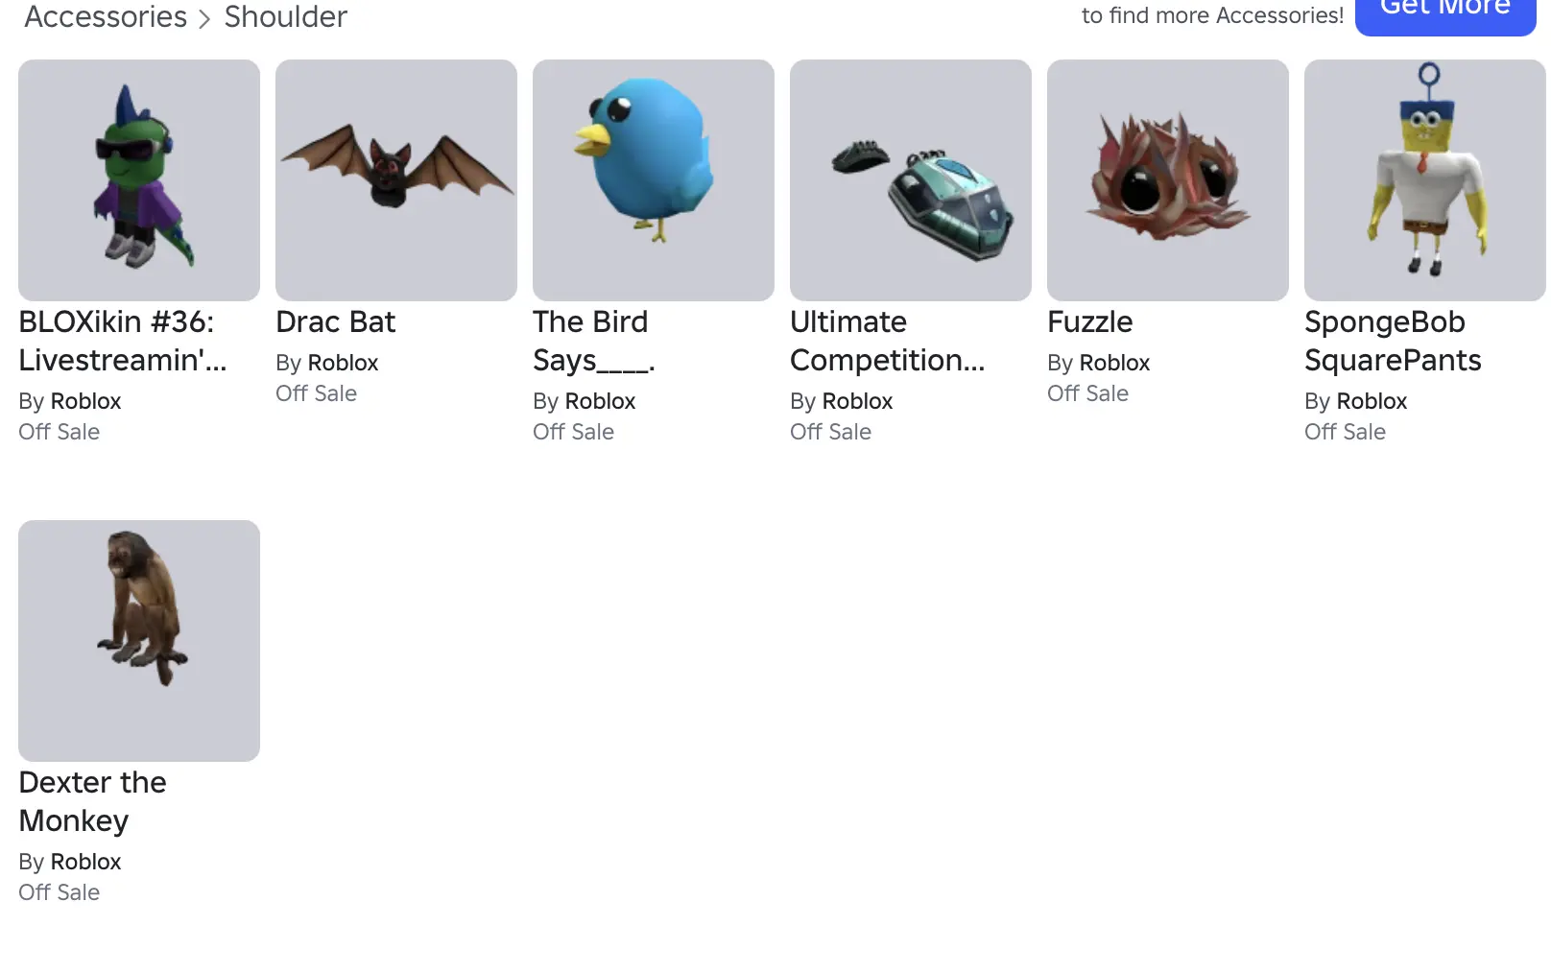Screen dimensions: 1551x973
Task: Click the Ultimate Competition... title text
Action: point(888,341)
